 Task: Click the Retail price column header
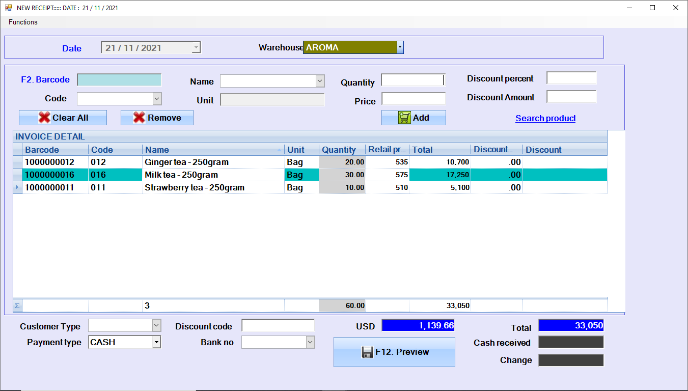tap(388, 150)
